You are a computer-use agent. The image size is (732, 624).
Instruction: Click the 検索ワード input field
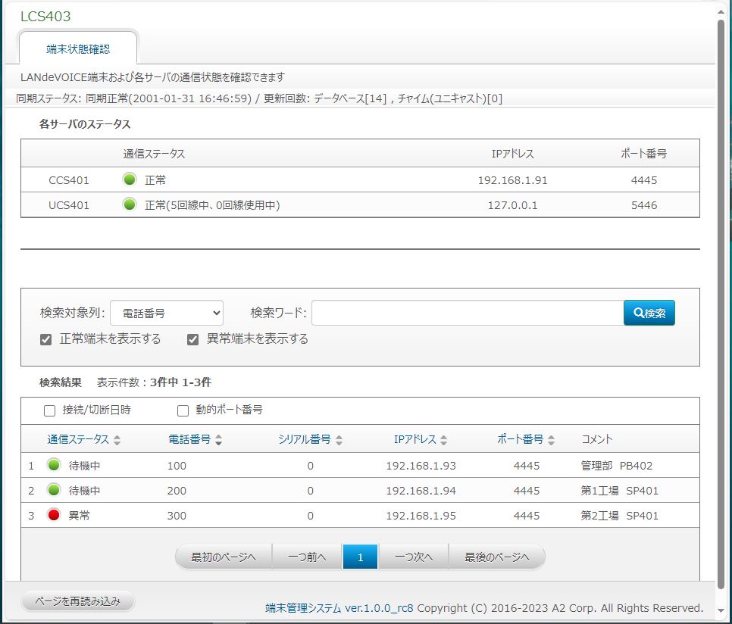467,313
